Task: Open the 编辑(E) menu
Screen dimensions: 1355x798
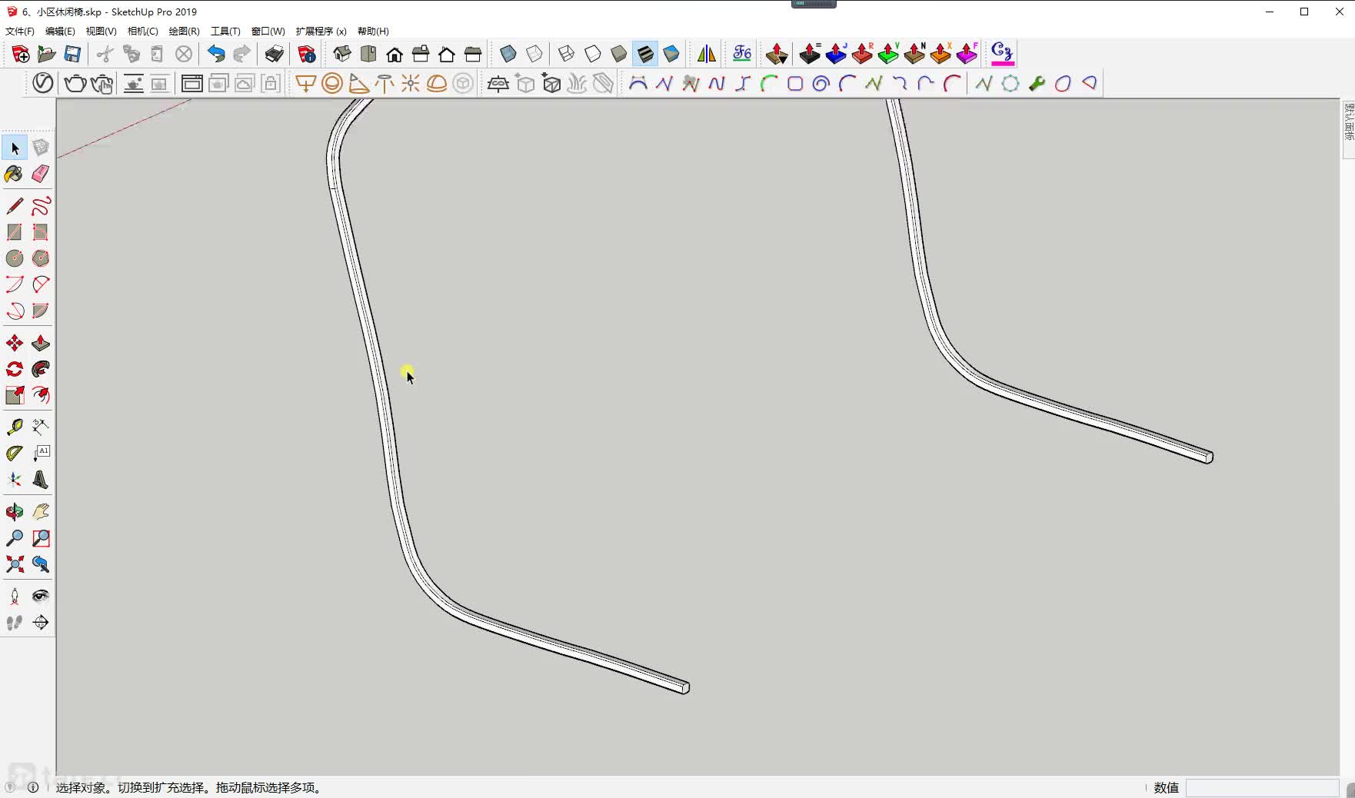Action: pos(60,32)
